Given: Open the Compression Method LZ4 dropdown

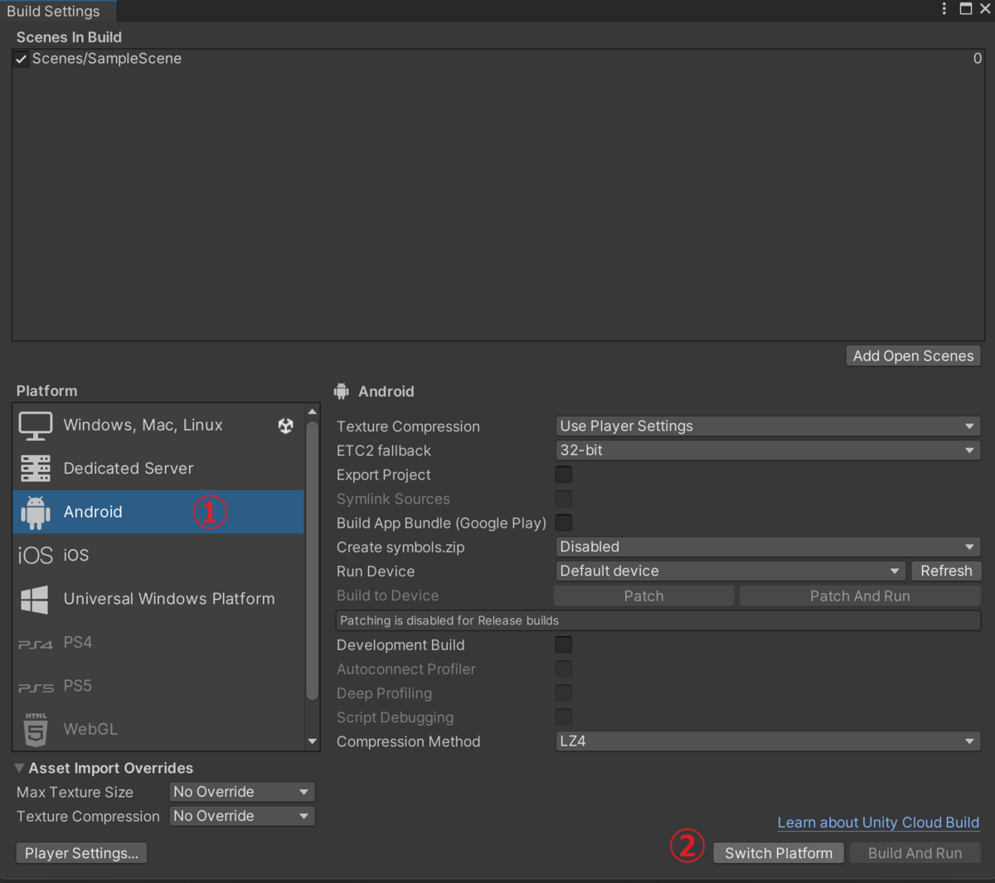Looking at the screenshot, I should 768,741.
